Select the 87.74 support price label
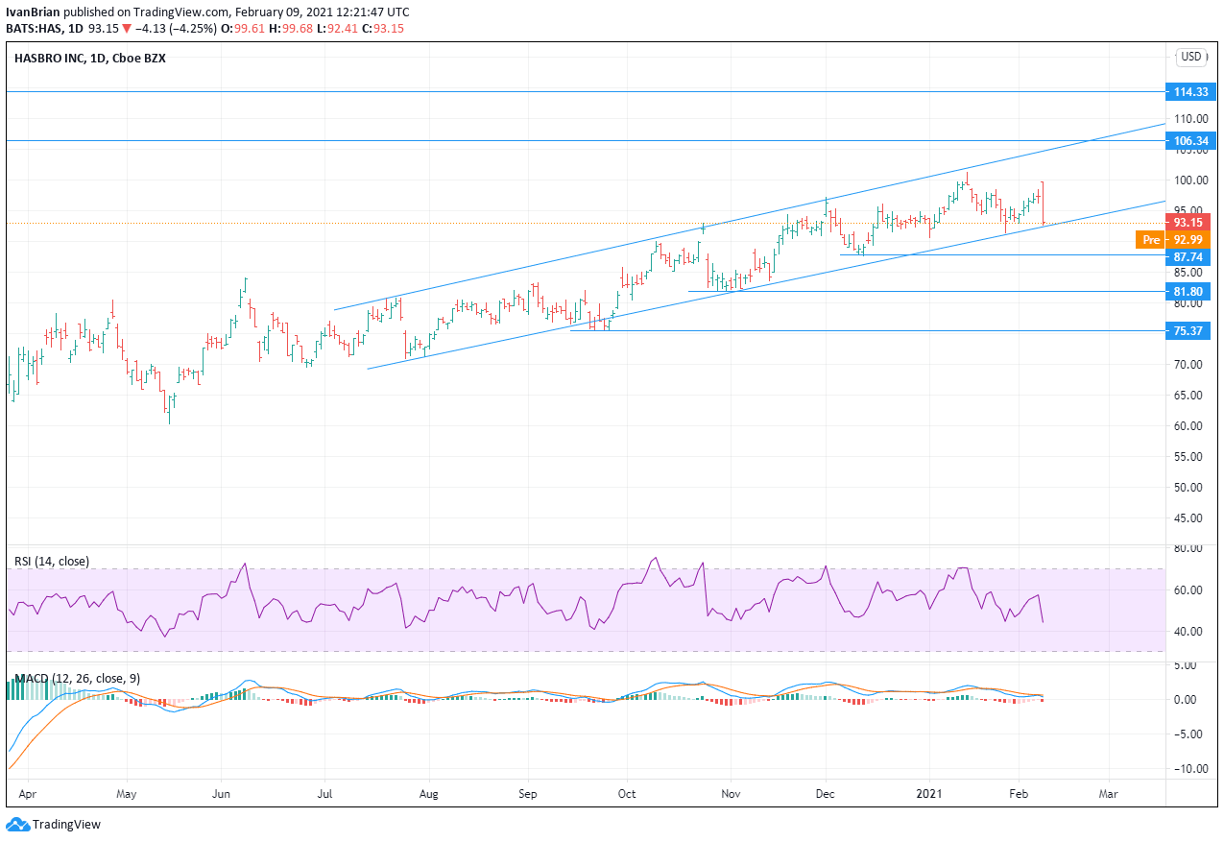Image resolution: width=1224 pixels, height=842 pixels. click(x=1190, y=257)
